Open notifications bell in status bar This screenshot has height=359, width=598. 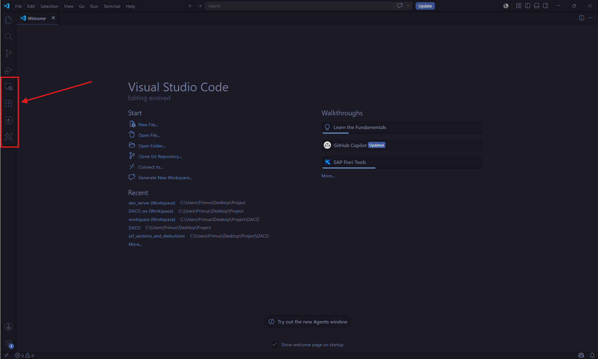click(592, 355)
